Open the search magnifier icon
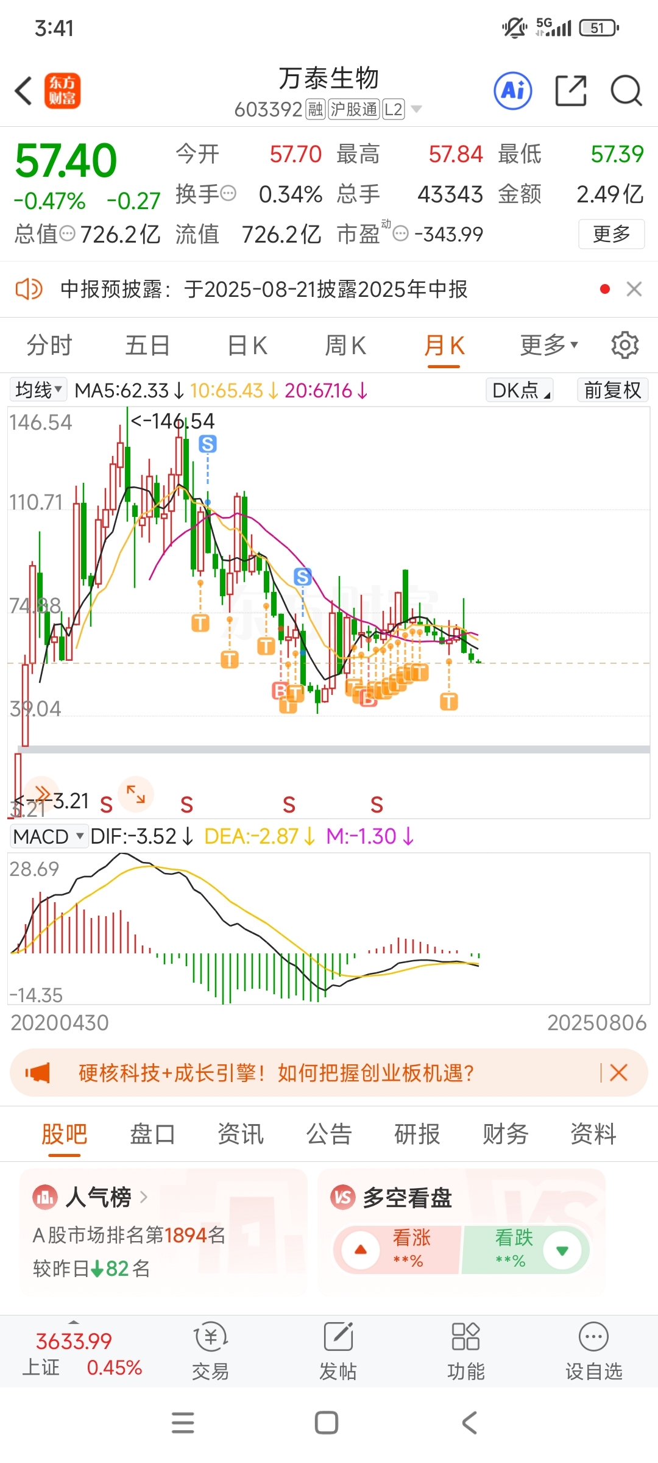Image resolution: width=658 pixels, height=1463 pixels. coord(626,91)
